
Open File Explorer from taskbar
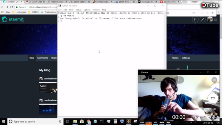coord(75,122)
